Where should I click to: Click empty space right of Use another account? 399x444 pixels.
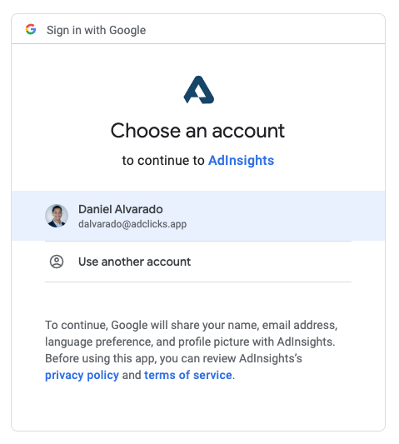[x=272, y=262]
